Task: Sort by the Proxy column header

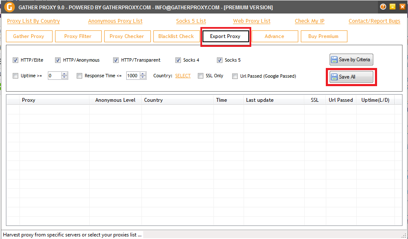Action: tap(54, 100)
